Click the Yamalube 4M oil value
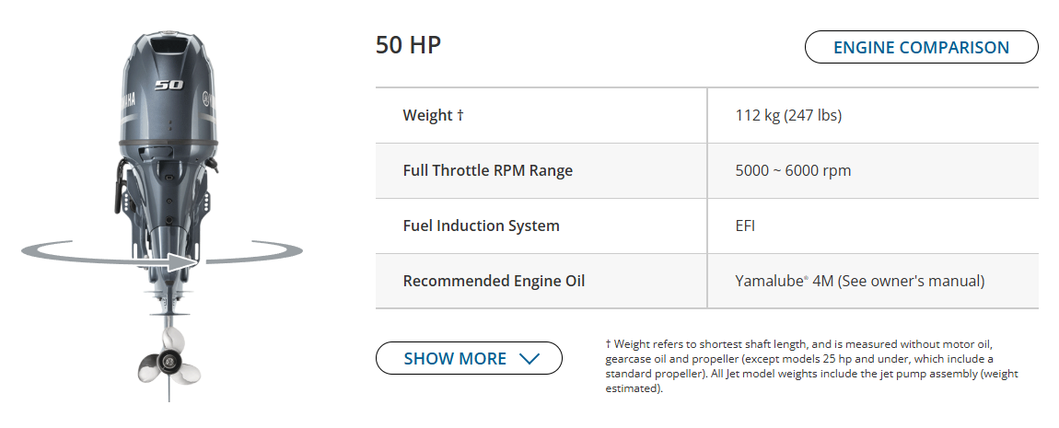The image size is (1059, 428). [859, 282]
